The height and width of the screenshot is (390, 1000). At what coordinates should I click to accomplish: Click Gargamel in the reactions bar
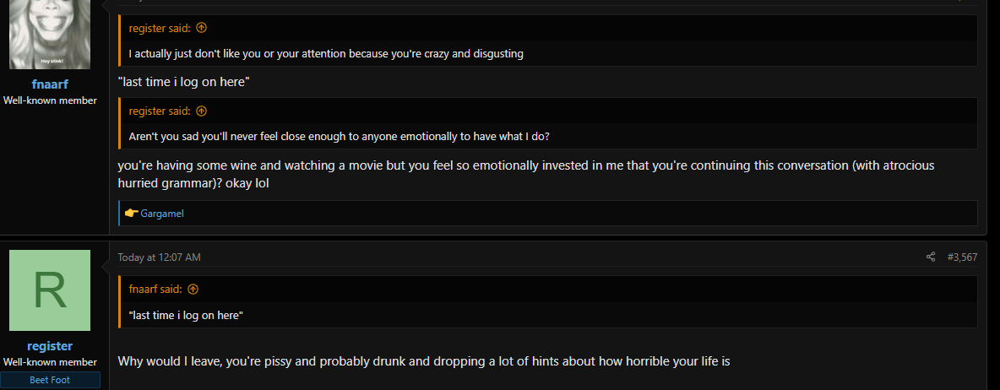(x=162, y=214)
